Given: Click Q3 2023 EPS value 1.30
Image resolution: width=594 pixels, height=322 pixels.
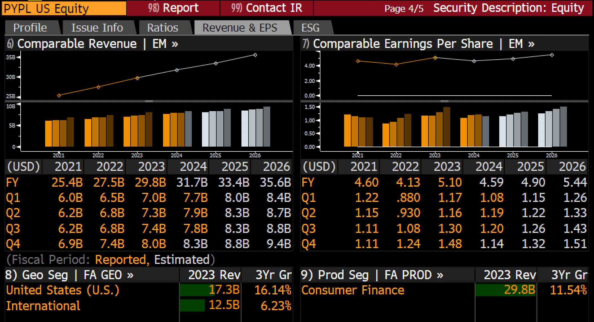Looking at the screenshot, I should tap(450, 228).
